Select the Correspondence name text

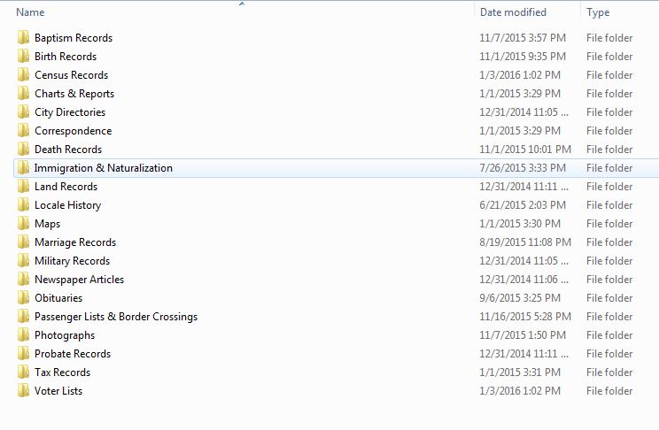coord(74,131)
